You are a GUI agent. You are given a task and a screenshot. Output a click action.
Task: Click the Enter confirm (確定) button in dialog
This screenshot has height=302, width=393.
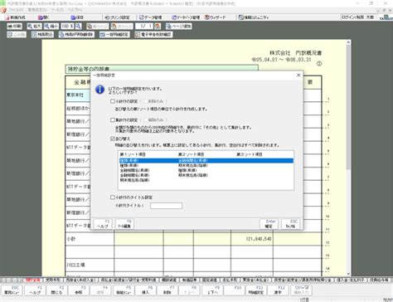tap(269, 224)
